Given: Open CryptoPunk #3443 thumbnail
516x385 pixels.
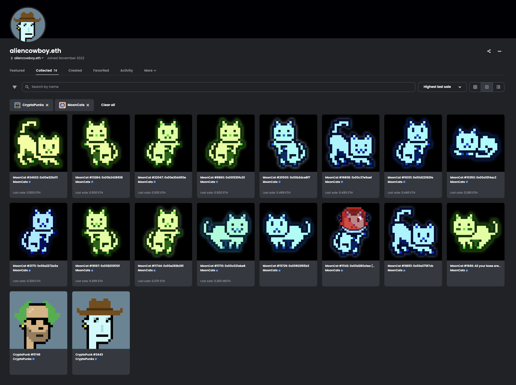Looking at the screenshot, I should click(x=101, y=320).
